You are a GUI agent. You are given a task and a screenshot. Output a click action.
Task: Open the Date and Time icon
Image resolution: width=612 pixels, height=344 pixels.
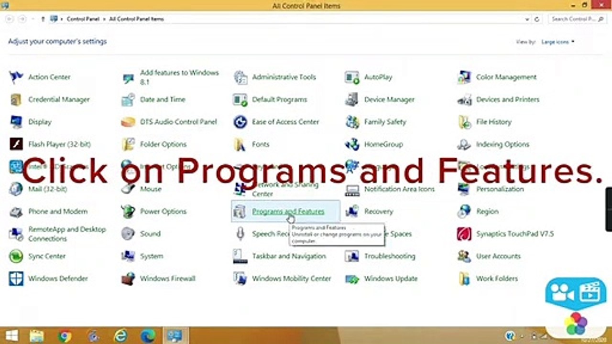click(128, 99)
